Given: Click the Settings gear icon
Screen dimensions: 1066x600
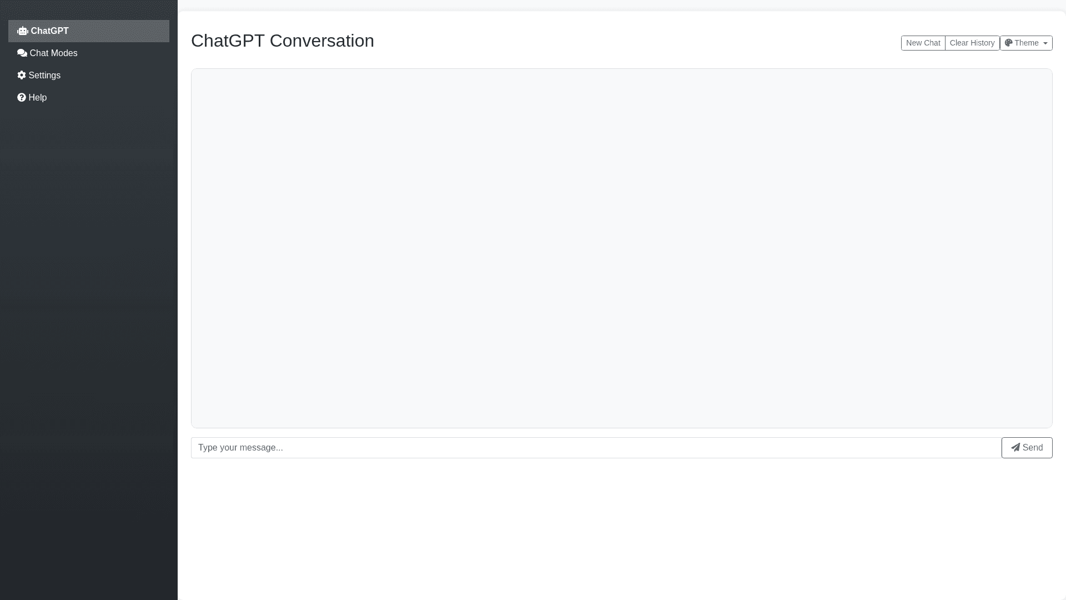Looking at the screenshot, I should coord(22,75).
